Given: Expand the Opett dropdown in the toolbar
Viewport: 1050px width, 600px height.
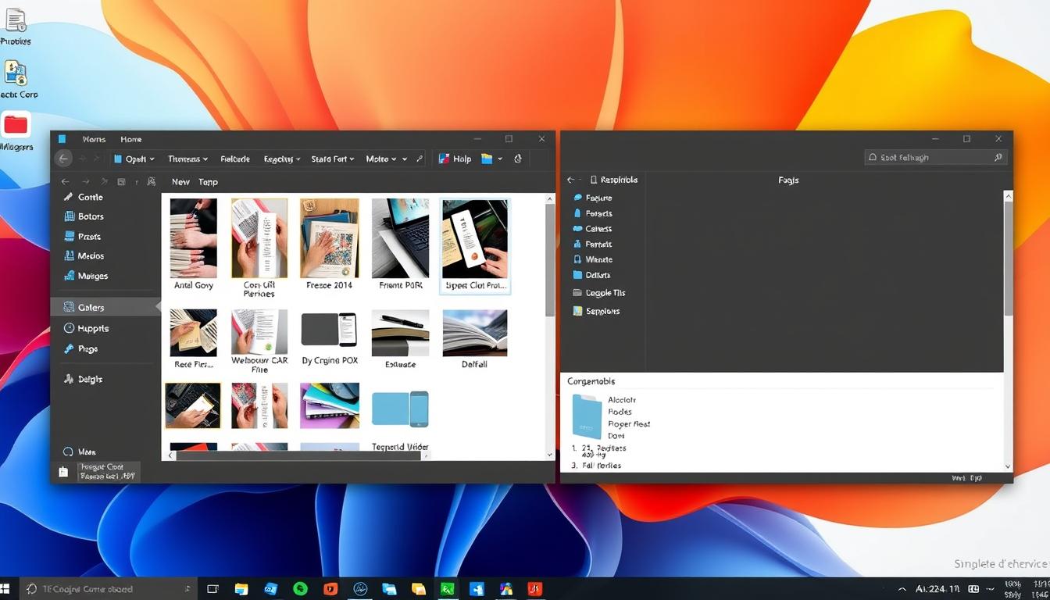Looking at the screenshot, I should coord(134,159).
